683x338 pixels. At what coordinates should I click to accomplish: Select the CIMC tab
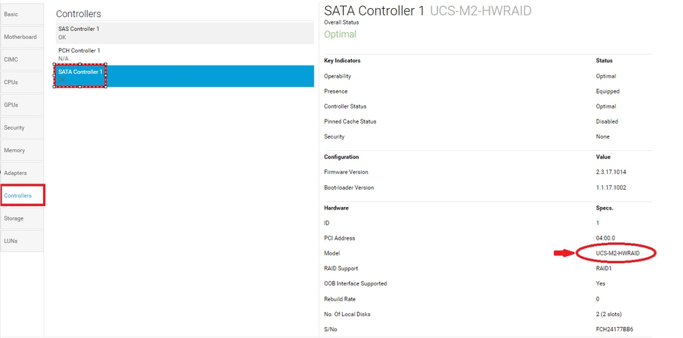pyautogui.click(x=21, y=59)
